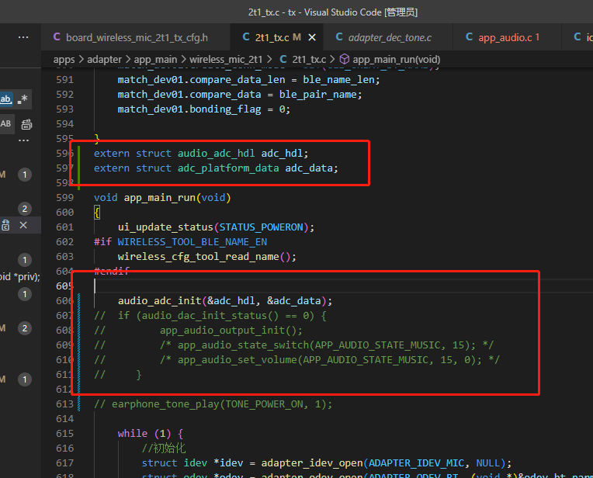This screenshot has width=593, height=478.
Task: Click the 'app_main_run' function name on line 599
Action: (x=160, y=198)
